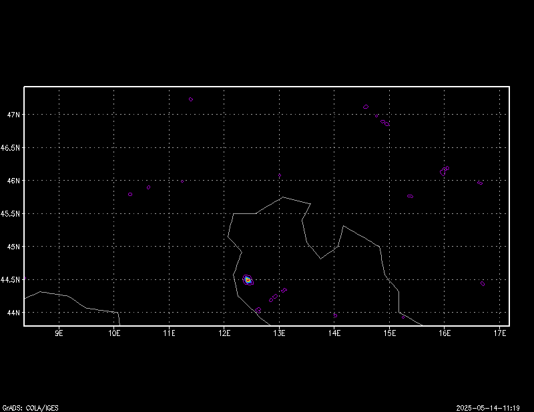Viewport: 534px width, 412px height.
Task: Click the bright multicolored hotspot near 44.5N
Action: click(x=248, y=280)
